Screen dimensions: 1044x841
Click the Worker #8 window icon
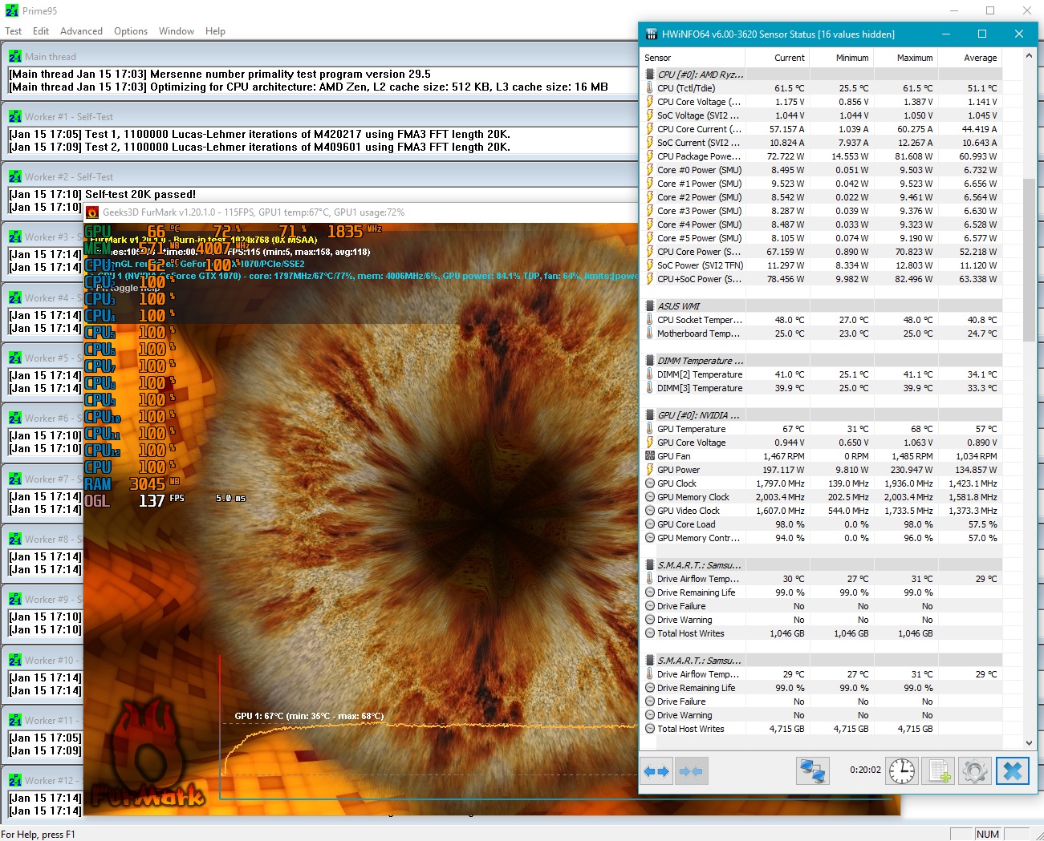click(15, 539)
